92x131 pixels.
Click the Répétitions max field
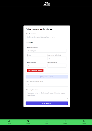(57, 66)
